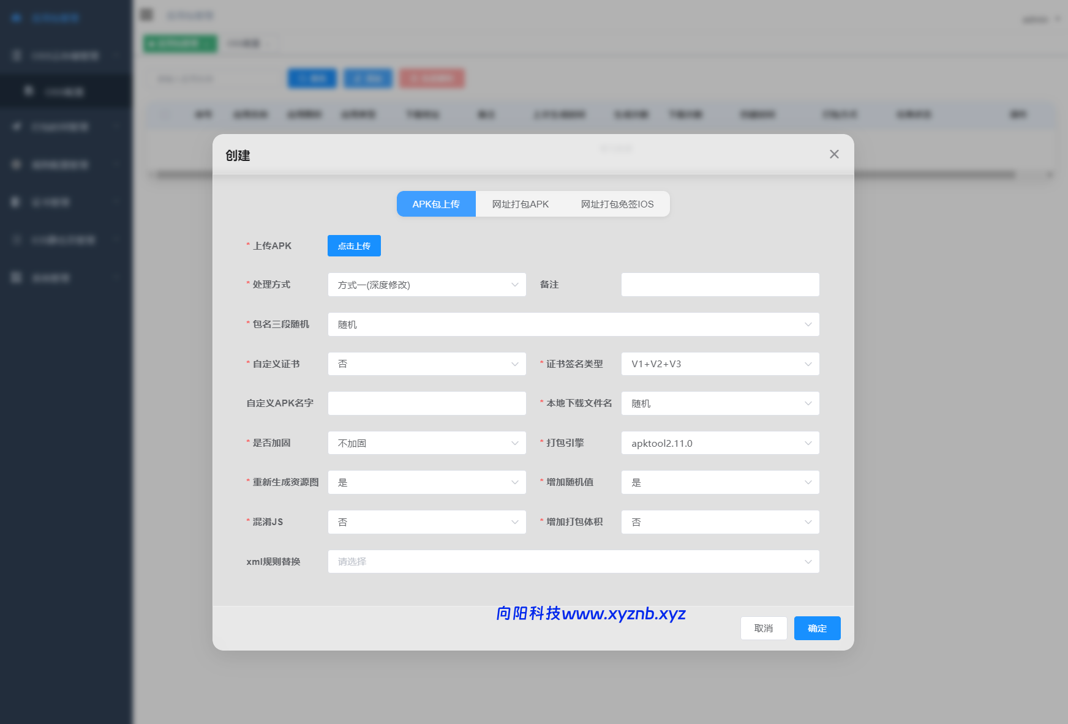Image resolution: width=1068 pixels, height=724 pixels.
Task: Expand the 证书签名类型 V1+V2+V3 selector
Action: click(x=720, y=364)
